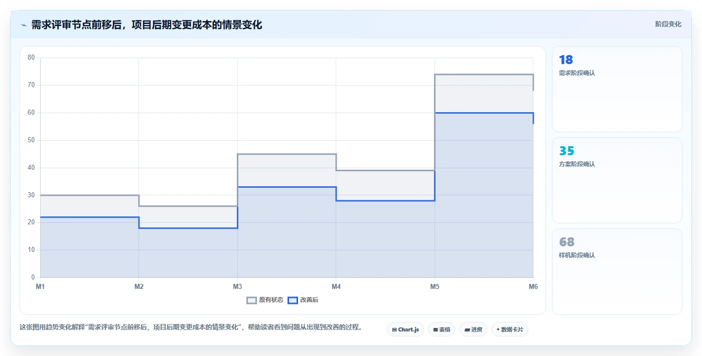Screen dimensions: 702x356
Task: Open the 需求阶段确认 card showing 18
Action: coord(617,89)
